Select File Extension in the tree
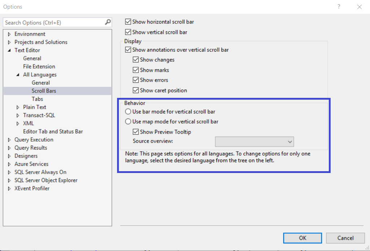 point(39,66)
